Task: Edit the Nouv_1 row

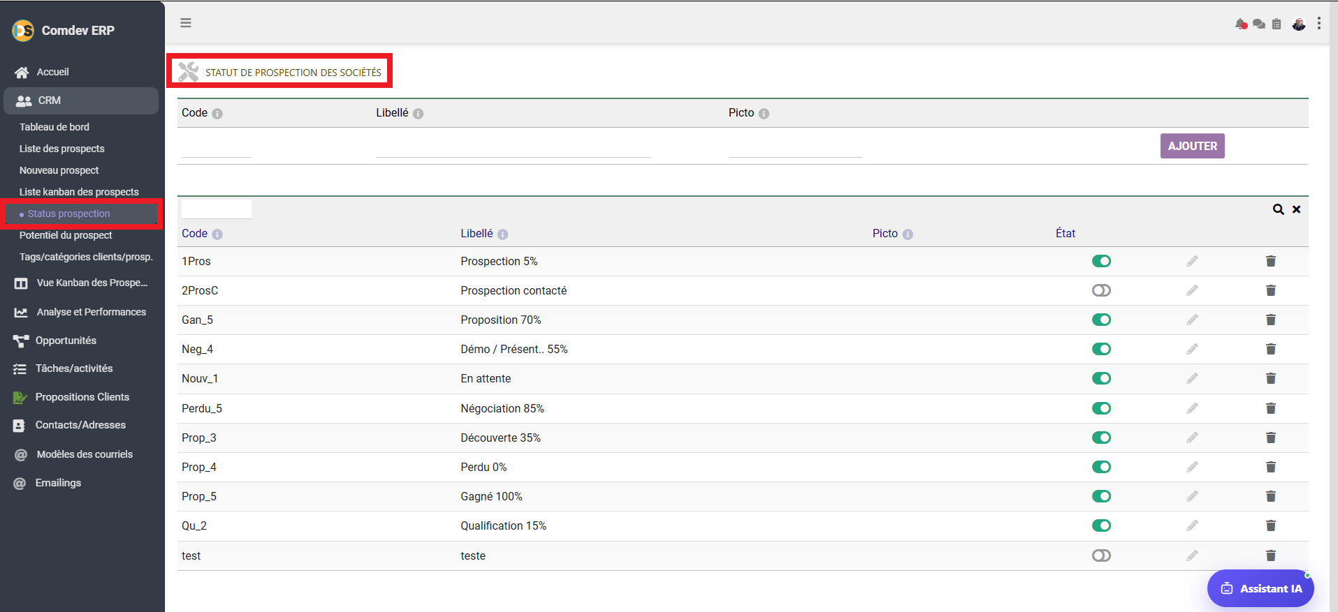Action: (x=1192, y=378)
